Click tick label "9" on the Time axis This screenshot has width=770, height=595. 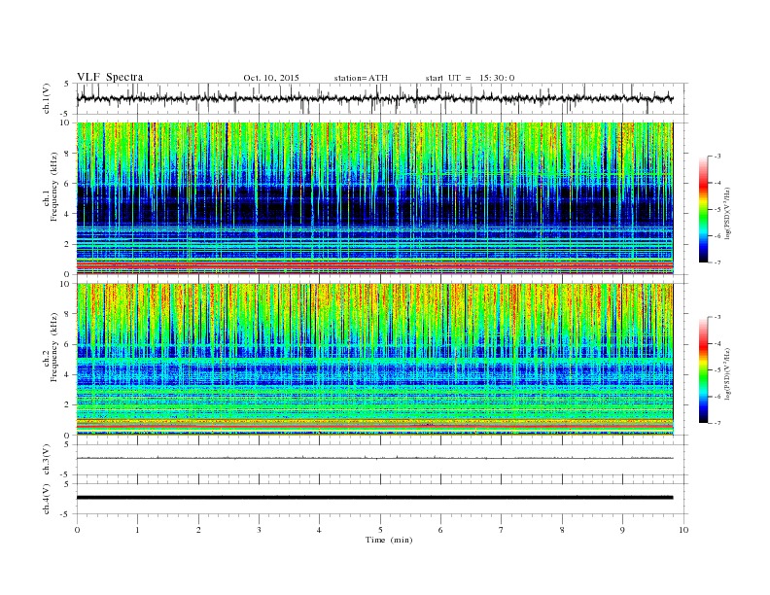tap(622, 530)
